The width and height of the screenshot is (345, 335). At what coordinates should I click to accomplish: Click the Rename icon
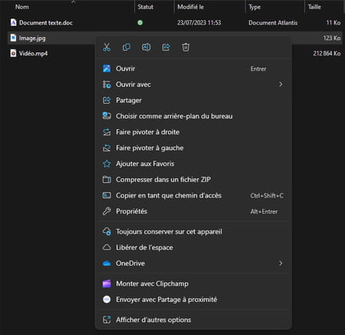pyautogui.click(x=146, y=48)
